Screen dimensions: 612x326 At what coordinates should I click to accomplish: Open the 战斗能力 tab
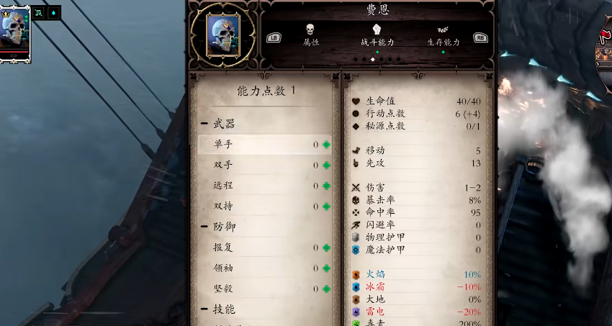[x=377, y=35]
